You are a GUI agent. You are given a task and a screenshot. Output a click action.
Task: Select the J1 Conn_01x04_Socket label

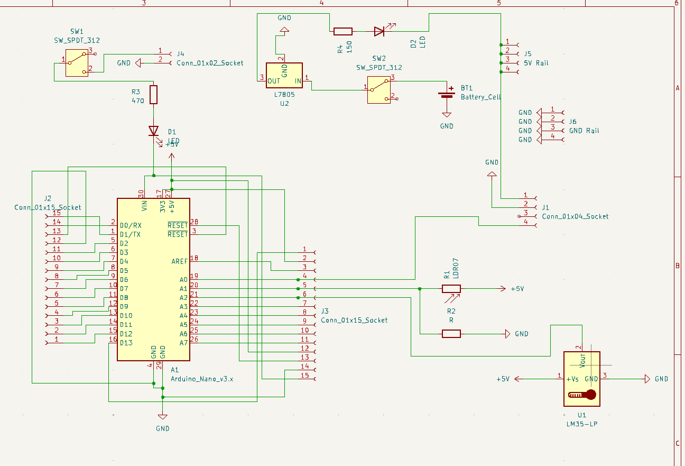[x=575, y=216]
